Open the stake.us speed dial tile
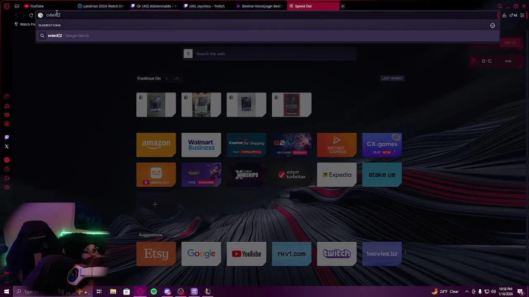Screen dimensions: 529x297 pos(382,174)
